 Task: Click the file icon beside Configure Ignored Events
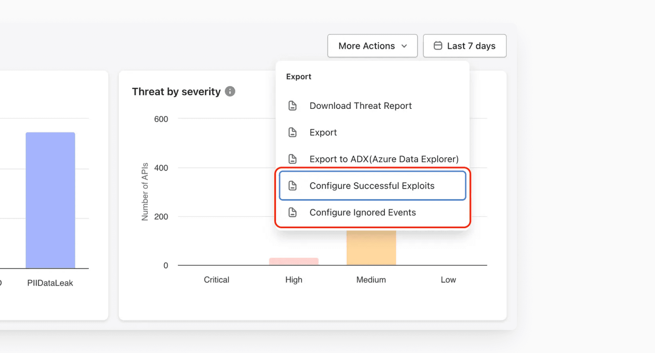point(292,212)
